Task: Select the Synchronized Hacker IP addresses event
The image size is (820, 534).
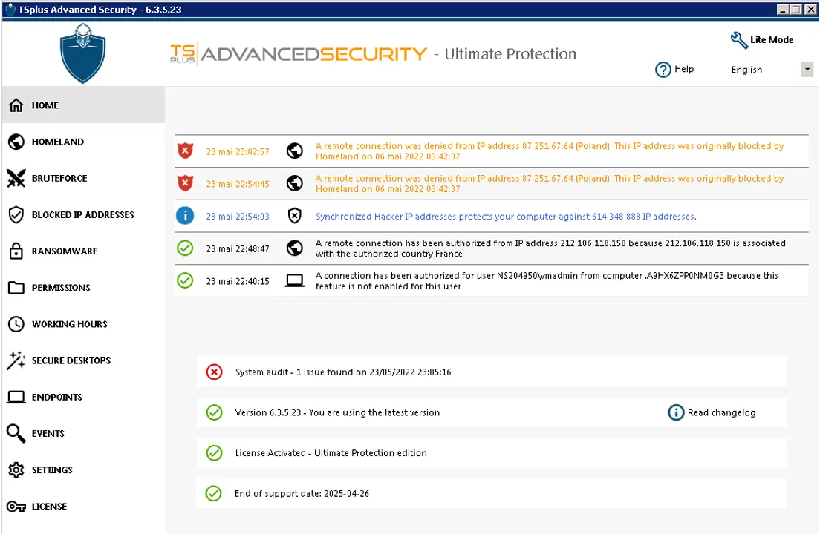Action: 505,217
